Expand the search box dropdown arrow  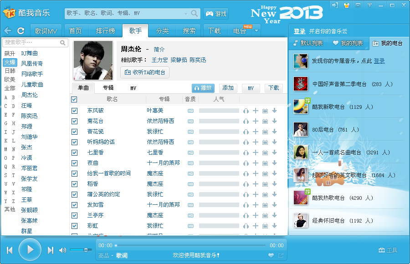186,14
